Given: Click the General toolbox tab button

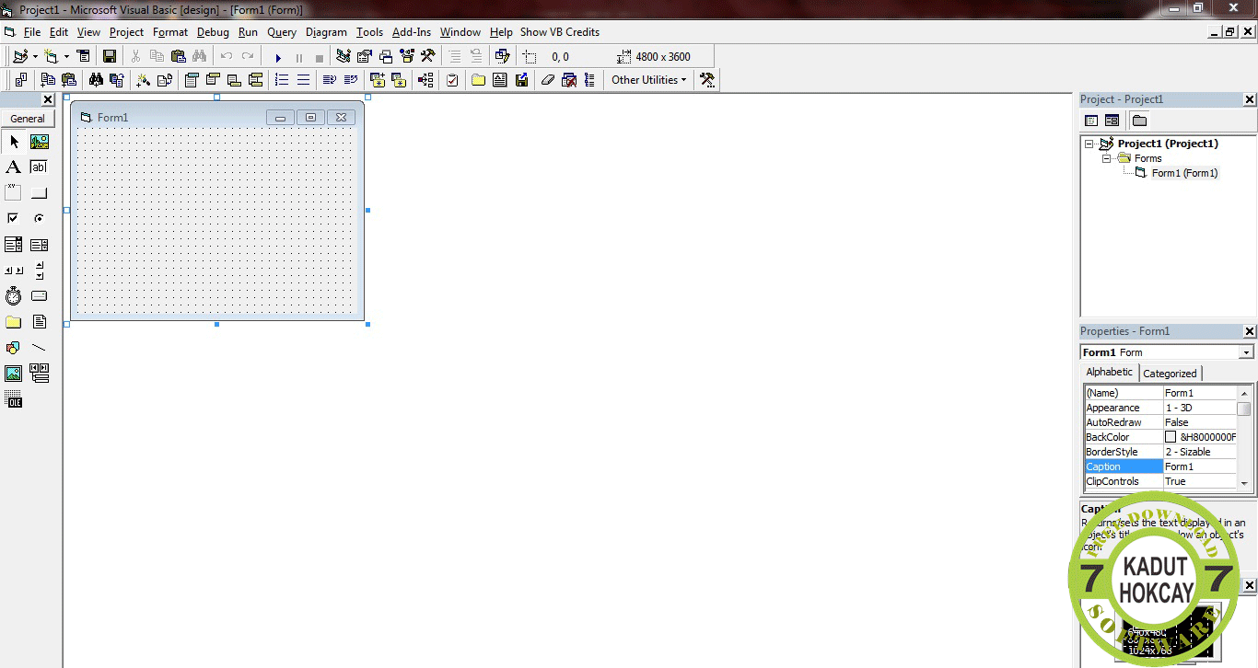Looking at the screenshot, I should click(28, 119).
